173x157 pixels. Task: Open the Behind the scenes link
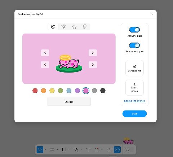(x=134, y=101)
